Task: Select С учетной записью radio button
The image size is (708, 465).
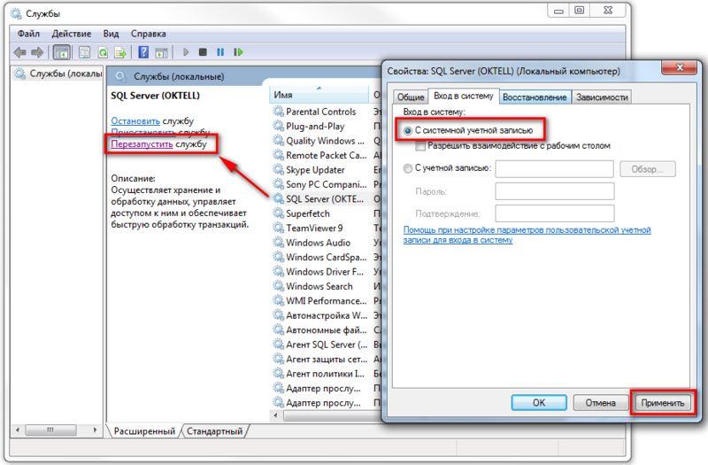Action: click(x=408, y=168)
